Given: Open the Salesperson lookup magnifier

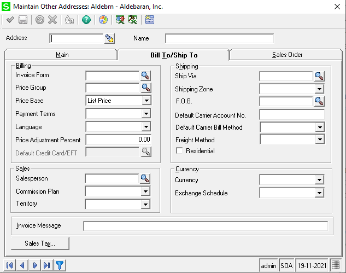Looking at the screenshot, I should pyautogui.click(x=145, y=178).
